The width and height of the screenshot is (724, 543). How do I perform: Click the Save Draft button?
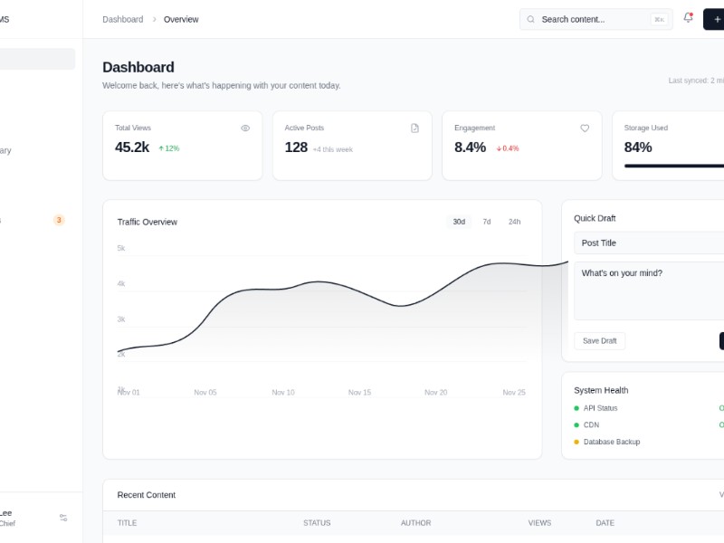pos(599,341)
